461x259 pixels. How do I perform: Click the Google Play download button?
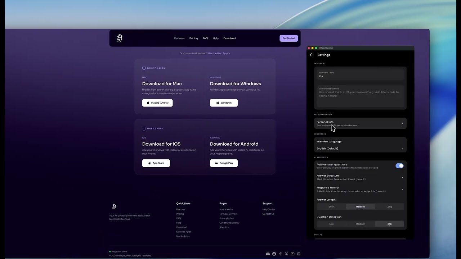pyautogui.click(x=224, y=163)
